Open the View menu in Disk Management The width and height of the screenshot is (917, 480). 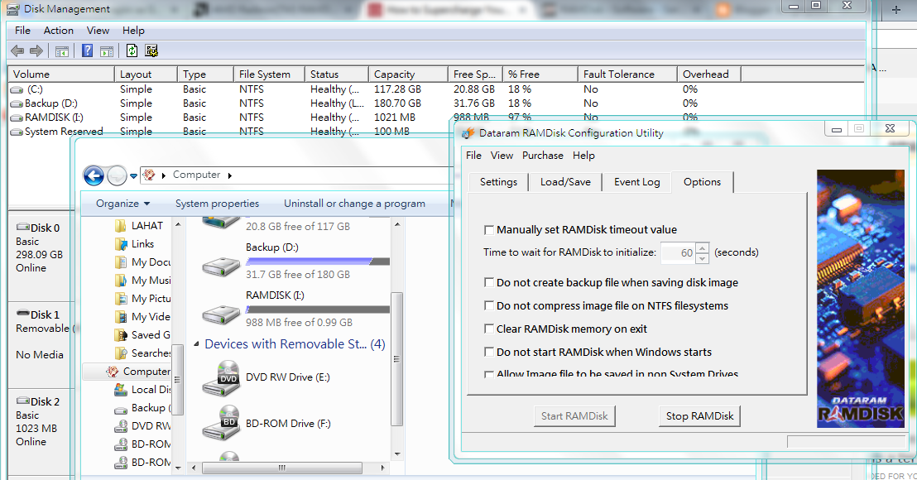click(98, 31)
